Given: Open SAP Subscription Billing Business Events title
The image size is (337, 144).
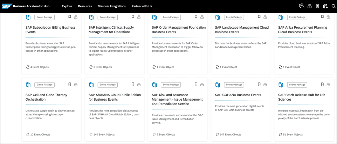Looking at the screenshot, I should click(50, 30).
